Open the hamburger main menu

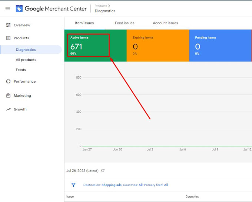(x=8, y=9)
